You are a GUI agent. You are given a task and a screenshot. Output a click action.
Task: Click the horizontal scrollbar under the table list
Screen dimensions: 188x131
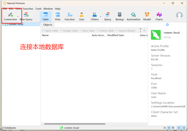click(x=75, y=124)
